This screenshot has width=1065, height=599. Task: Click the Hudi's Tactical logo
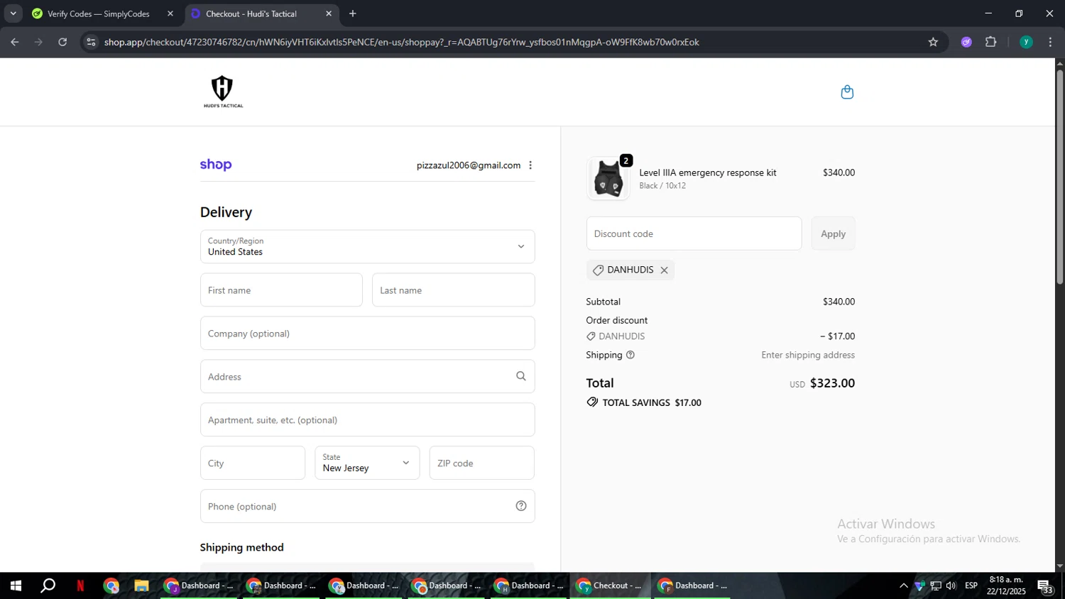pyautogui.click(x=223, y=92)
